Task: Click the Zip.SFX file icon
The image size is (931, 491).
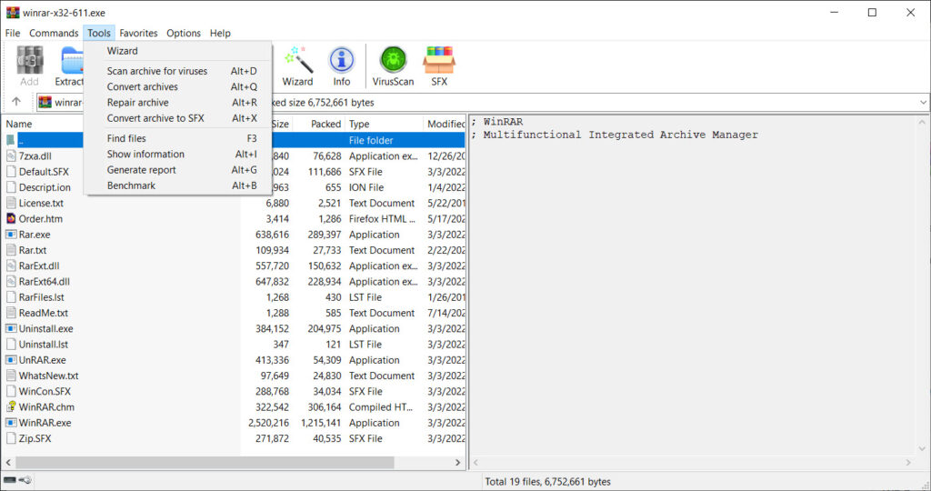Action: click(11, 438)
